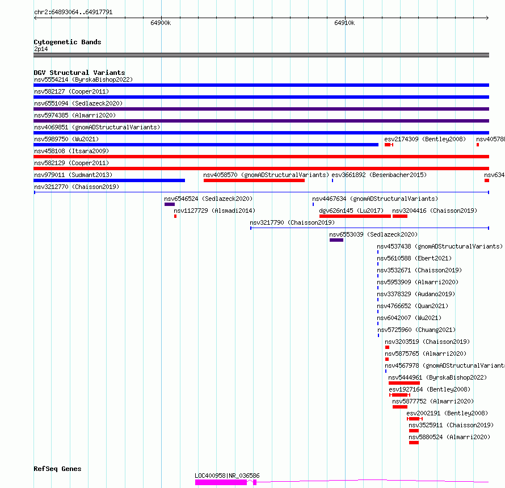This screenshot has height=488, width=505.
Task: Open variant nsv6551094 (Sedlazeck2020) label
Action: point(78,103)
